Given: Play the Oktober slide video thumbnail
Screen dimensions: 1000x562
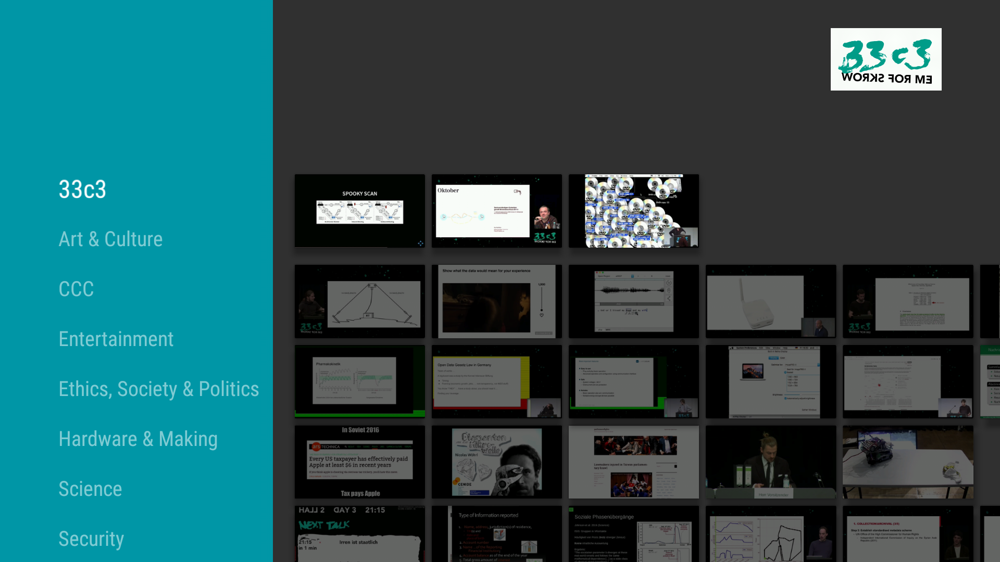Looking at the screenshot, I should tap(496, 211).
